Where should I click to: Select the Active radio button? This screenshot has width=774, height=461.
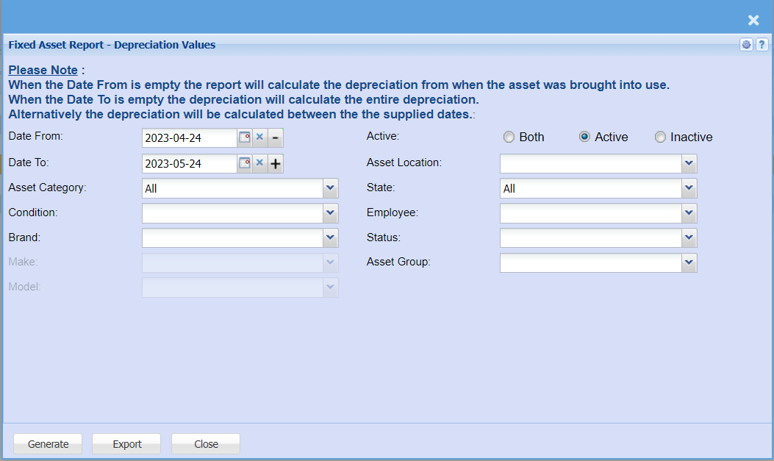[x=585, y=137]
